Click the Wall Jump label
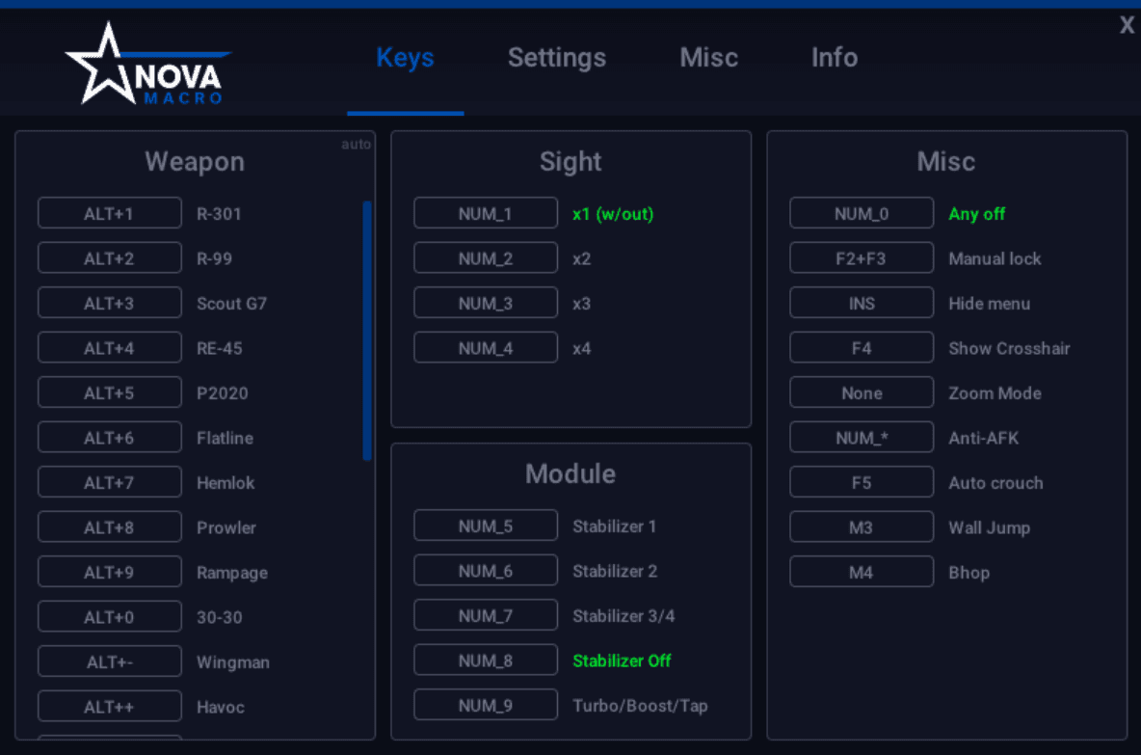The height and width of the screenshot is (755, 1141). coord(990,528)
